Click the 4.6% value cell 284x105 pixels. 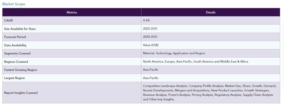(x=211, y=20)
